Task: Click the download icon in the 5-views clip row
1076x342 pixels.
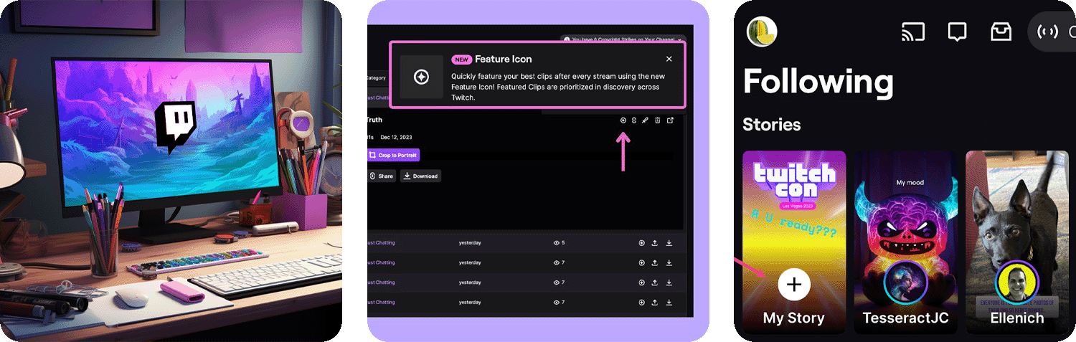Action: (x=669, y=243)
